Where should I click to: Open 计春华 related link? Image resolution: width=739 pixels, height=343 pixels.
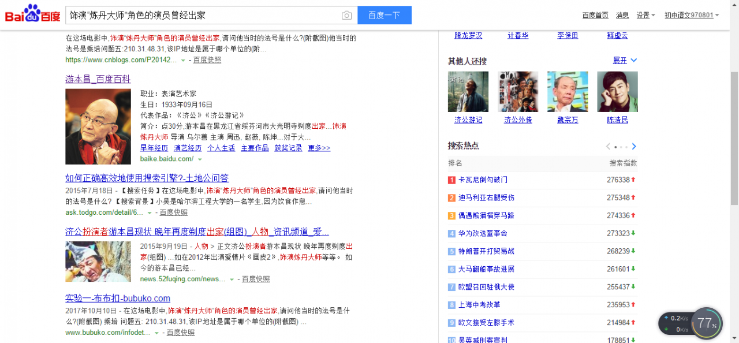[x=518, y=35]
